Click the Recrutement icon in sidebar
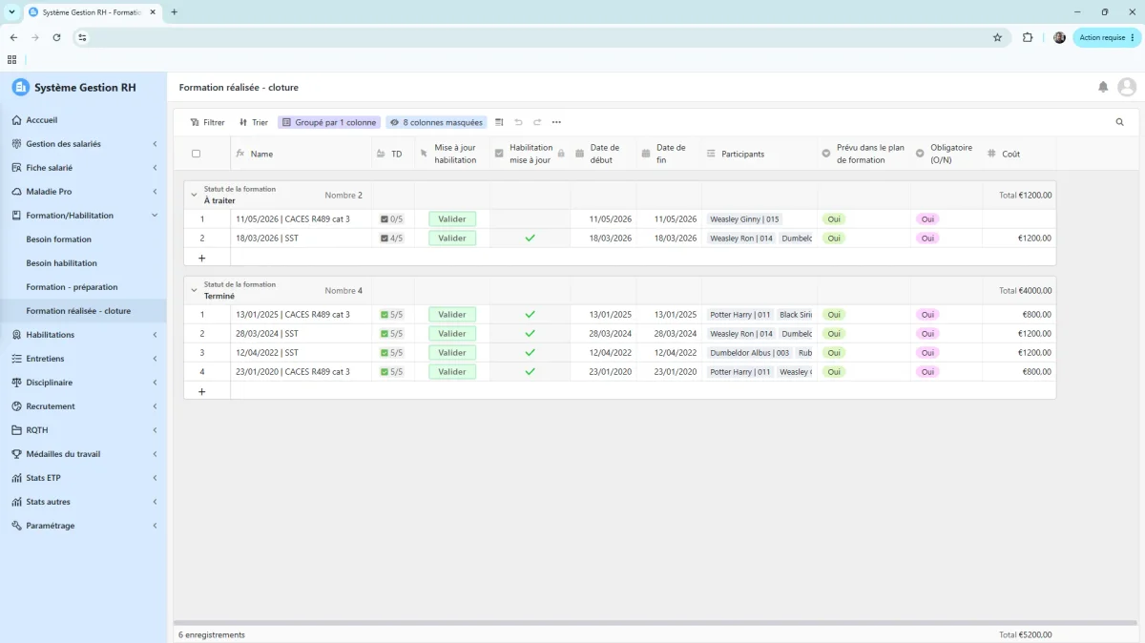The height and width of the screenshot is (643, 1145). pyautogui.click(x=16, y=406)
